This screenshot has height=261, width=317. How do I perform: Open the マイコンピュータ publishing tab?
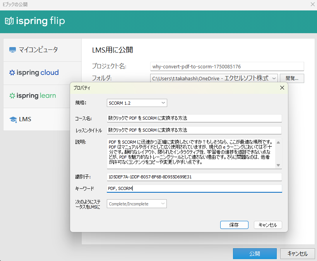click(x=43, y=50)
